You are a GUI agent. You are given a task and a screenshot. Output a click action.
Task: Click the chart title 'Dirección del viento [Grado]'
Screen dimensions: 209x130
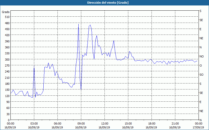point(108,3)
